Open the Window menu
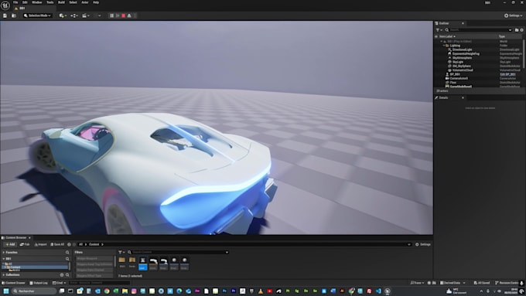 [x=37, y=2]
